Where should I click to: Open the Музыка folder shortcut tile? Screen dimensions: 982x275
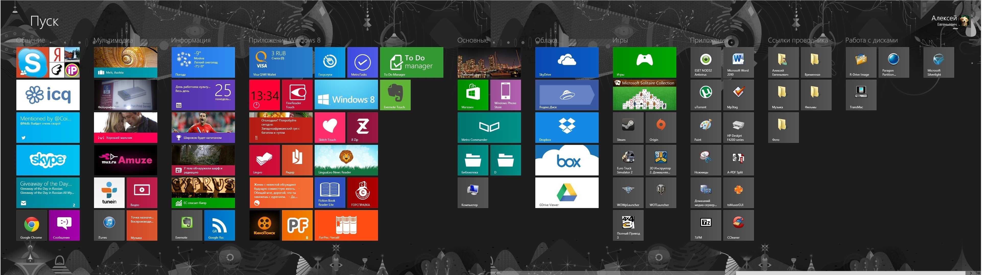(x=783, y=95)
